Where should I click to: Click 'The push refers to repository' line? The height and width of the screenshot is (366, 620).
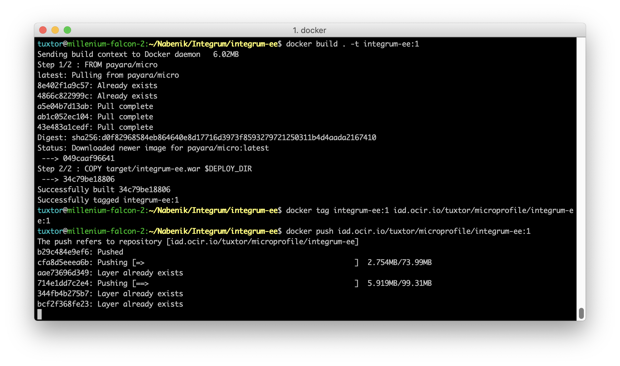point(198,242)
